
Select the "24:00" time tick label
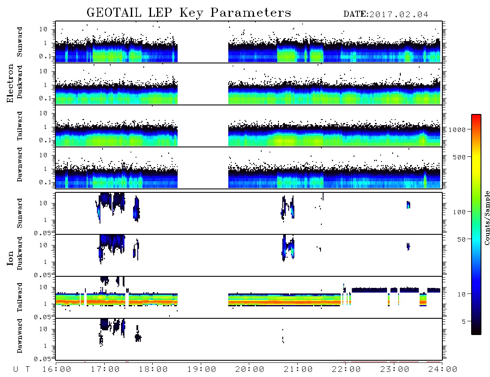click(x=443, y=370)
